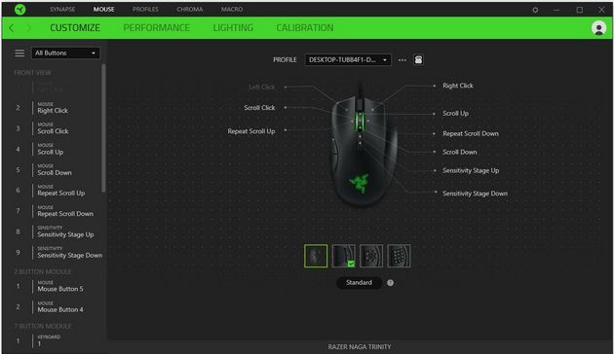
Task: Click the RAZER NAGA TRINITY device label
Action: click(x=360, y=346)
